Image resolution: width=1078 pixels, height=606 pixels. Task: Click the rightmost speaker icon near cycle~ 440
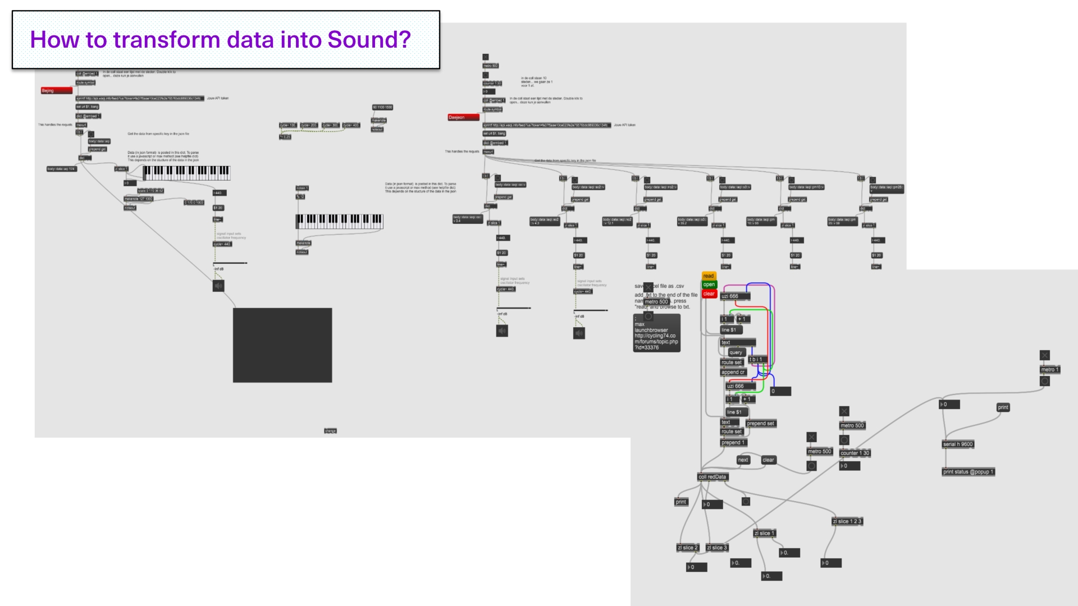pyautogui.click(x=579, y=333)
